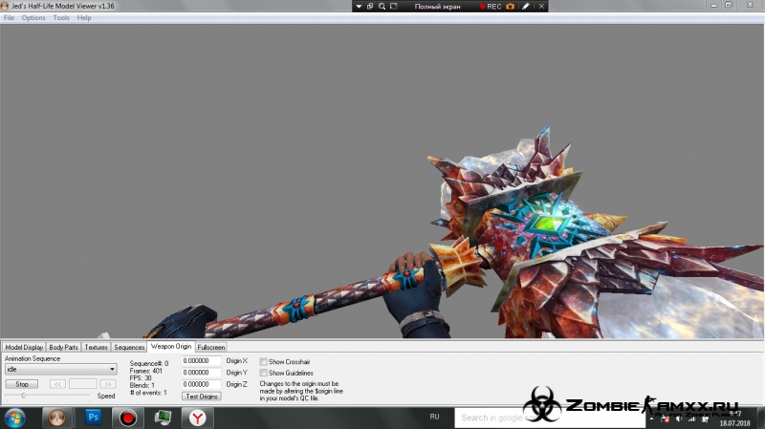Step back one frame with the << button
765x429 pixels.
[x=57, y=384]
